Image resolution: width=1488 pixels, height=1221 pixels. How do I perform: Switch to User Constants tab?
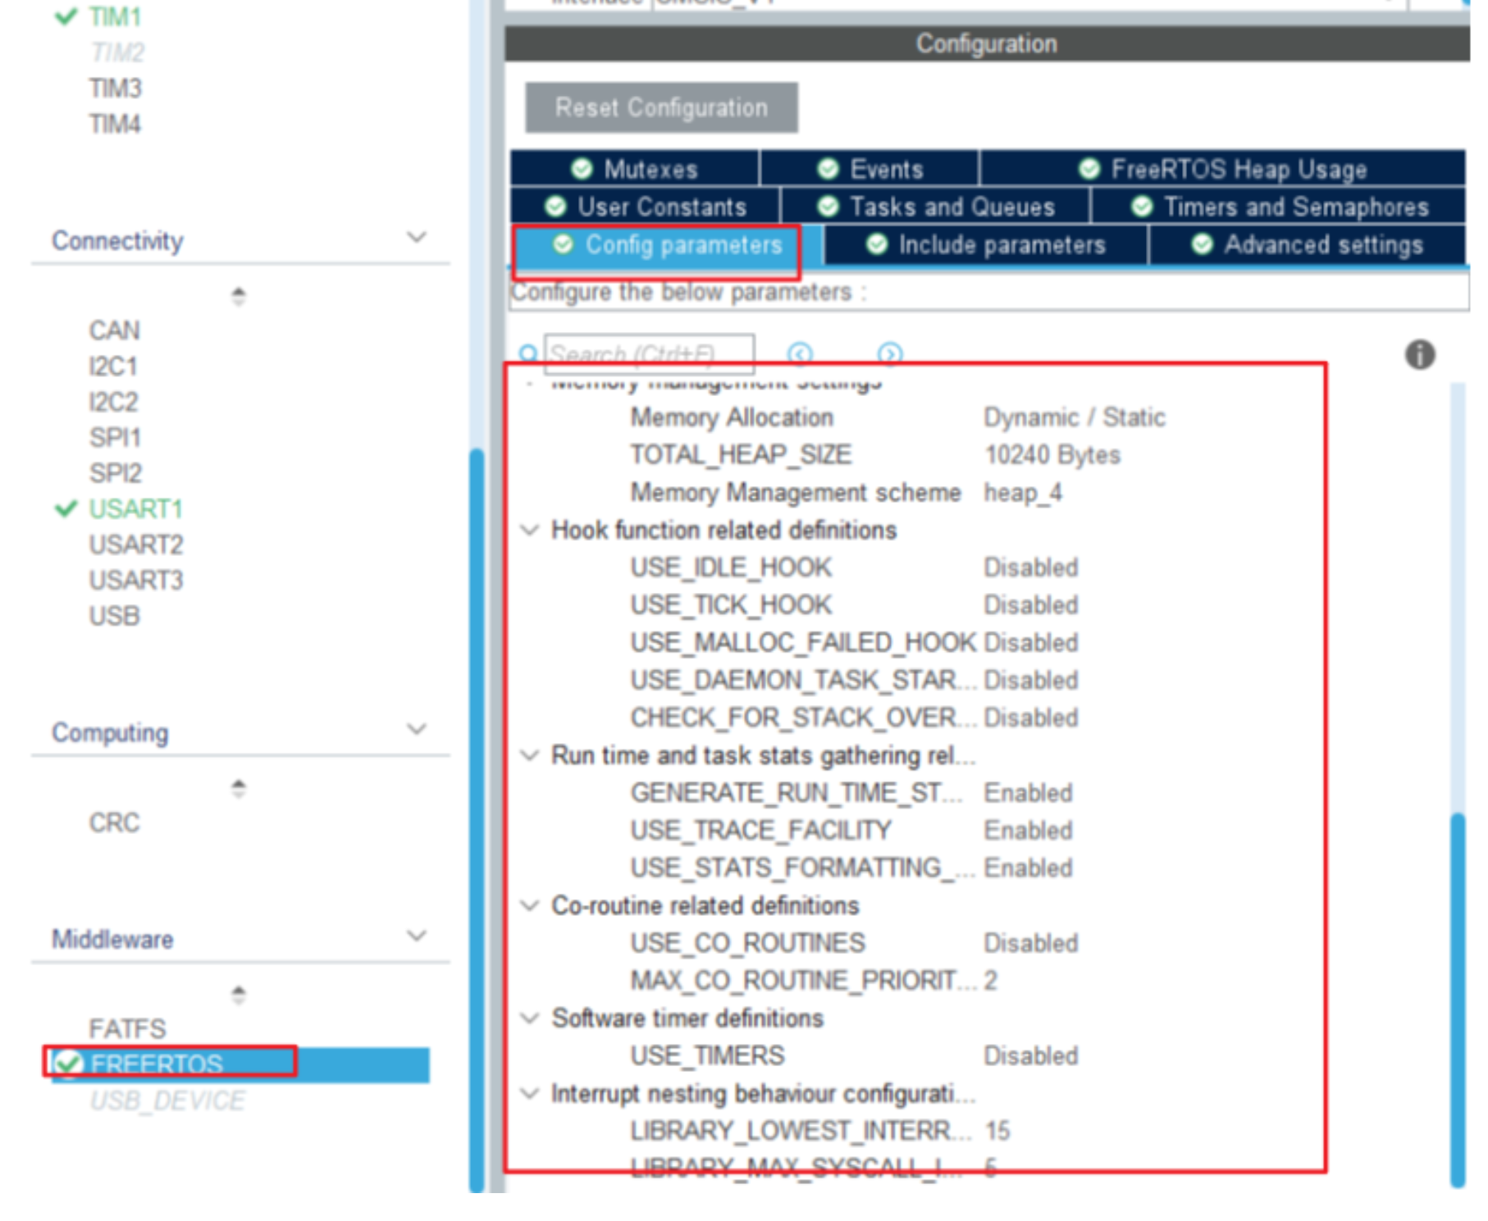(x=645, y=207)
